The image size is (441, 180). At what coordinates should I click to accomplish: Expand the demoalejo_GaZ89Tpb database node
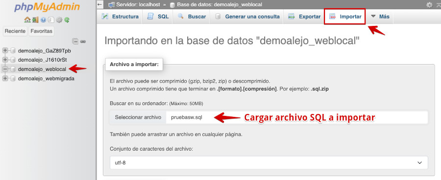(5, 51)
